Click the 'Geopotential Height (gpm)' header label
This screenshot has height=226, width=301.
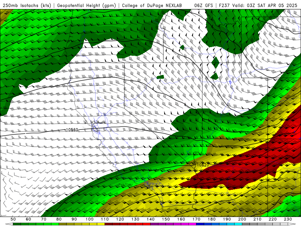pyautogui.click(x=87, y=6)
